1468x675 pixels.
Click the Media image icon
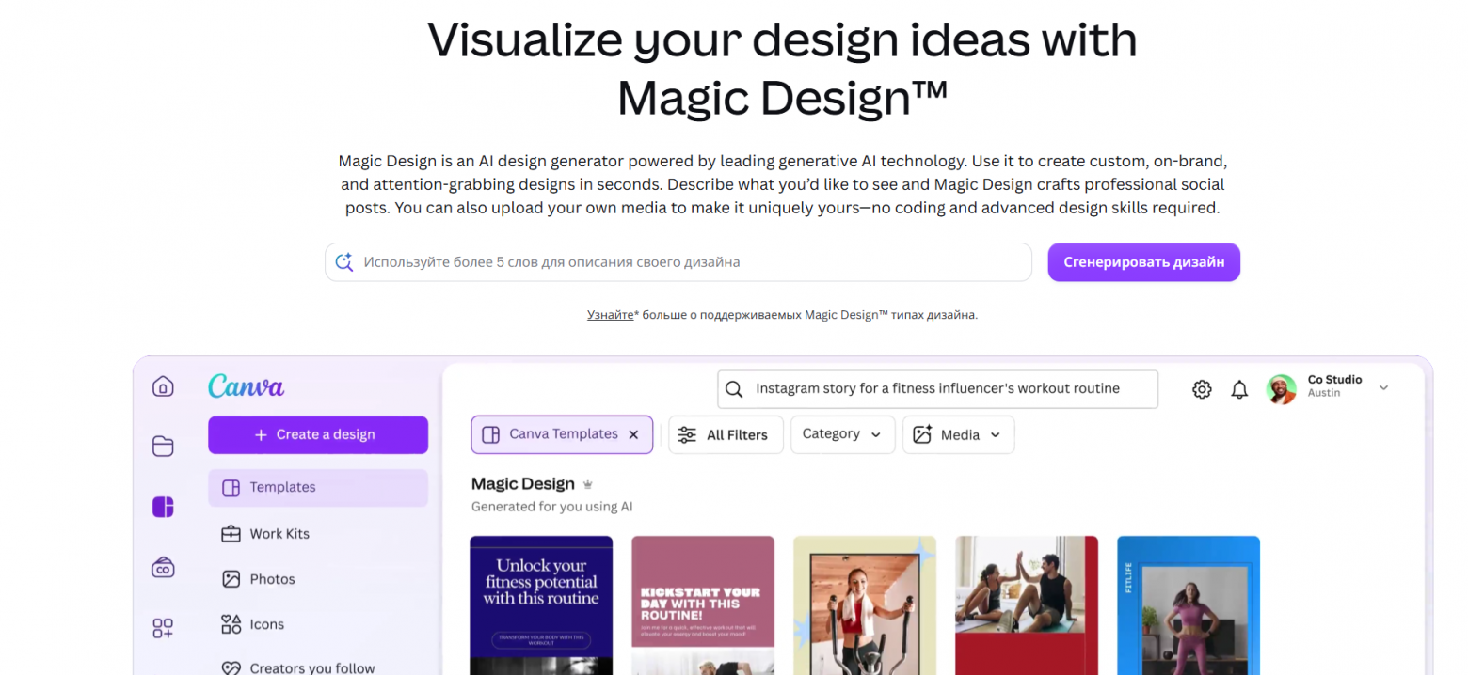[922, 434]
